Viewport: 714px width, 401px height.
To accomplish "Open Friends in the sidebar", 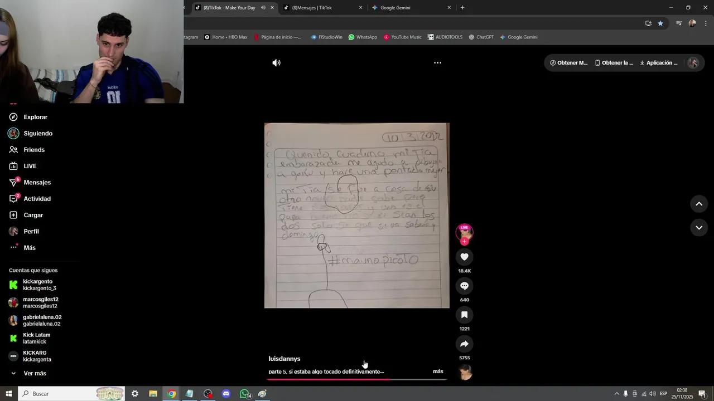I will pyautogui.click(x=34, y=150).
